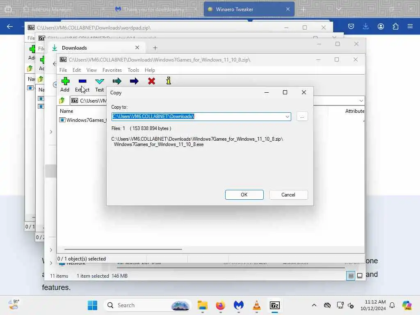Click the Move toolbar arrow icon
Screen dimensions: 420x315
[134, 81]
